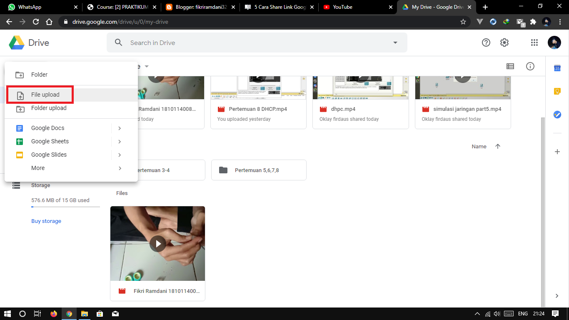The image size is (569, 320).
Task: Show hidden system tray icons
Action: [x=478, y=314]
